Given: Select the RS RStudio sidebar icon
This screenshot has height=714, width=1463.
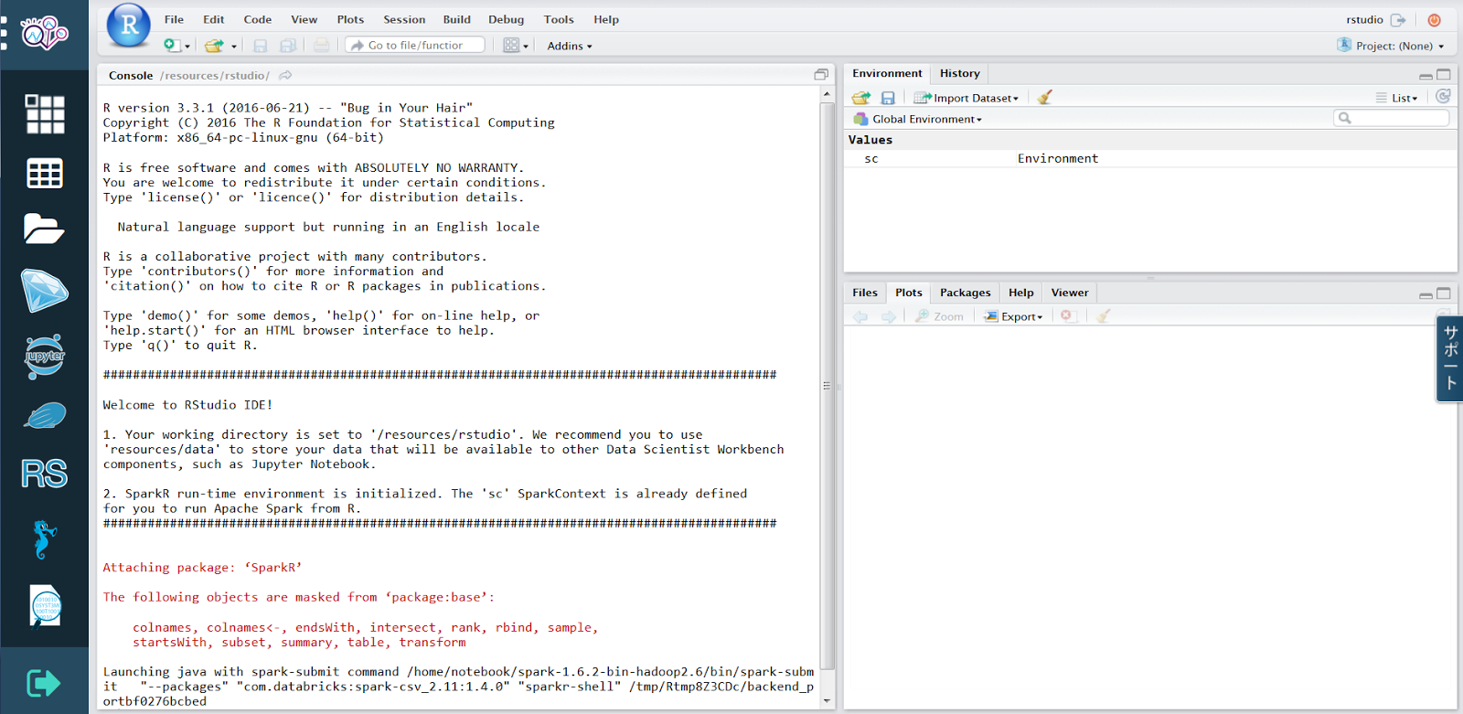Looking at the screenshot, I should 44,474.
